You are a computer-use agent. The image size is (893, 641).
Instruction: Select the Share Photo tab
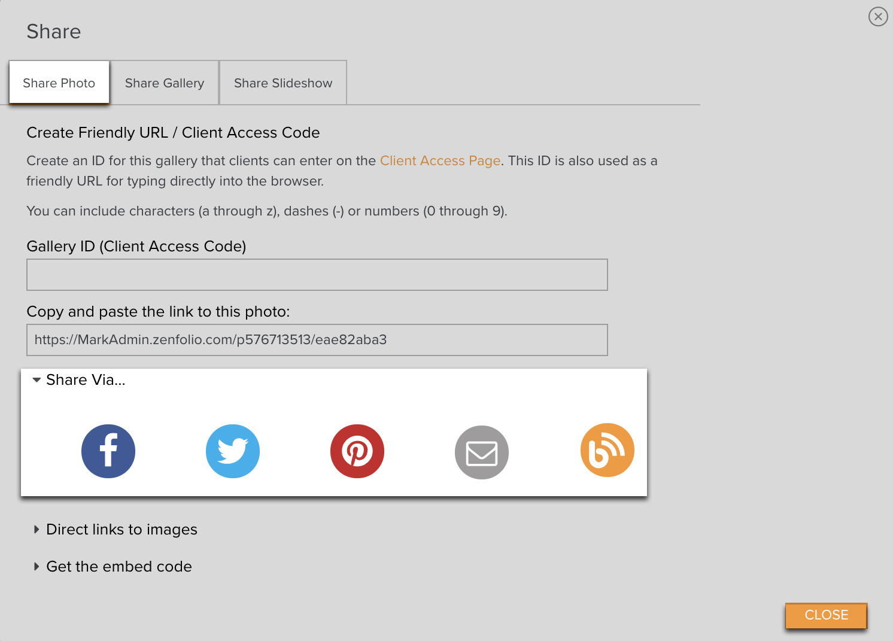59,83
